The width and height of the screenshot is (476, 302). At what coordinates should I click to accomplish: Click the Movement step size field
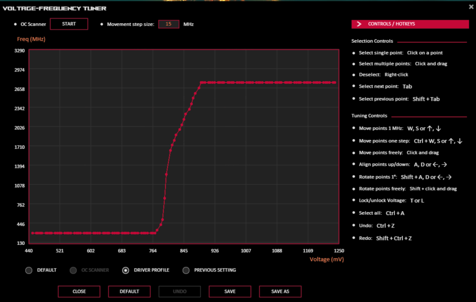coord(169,24)
